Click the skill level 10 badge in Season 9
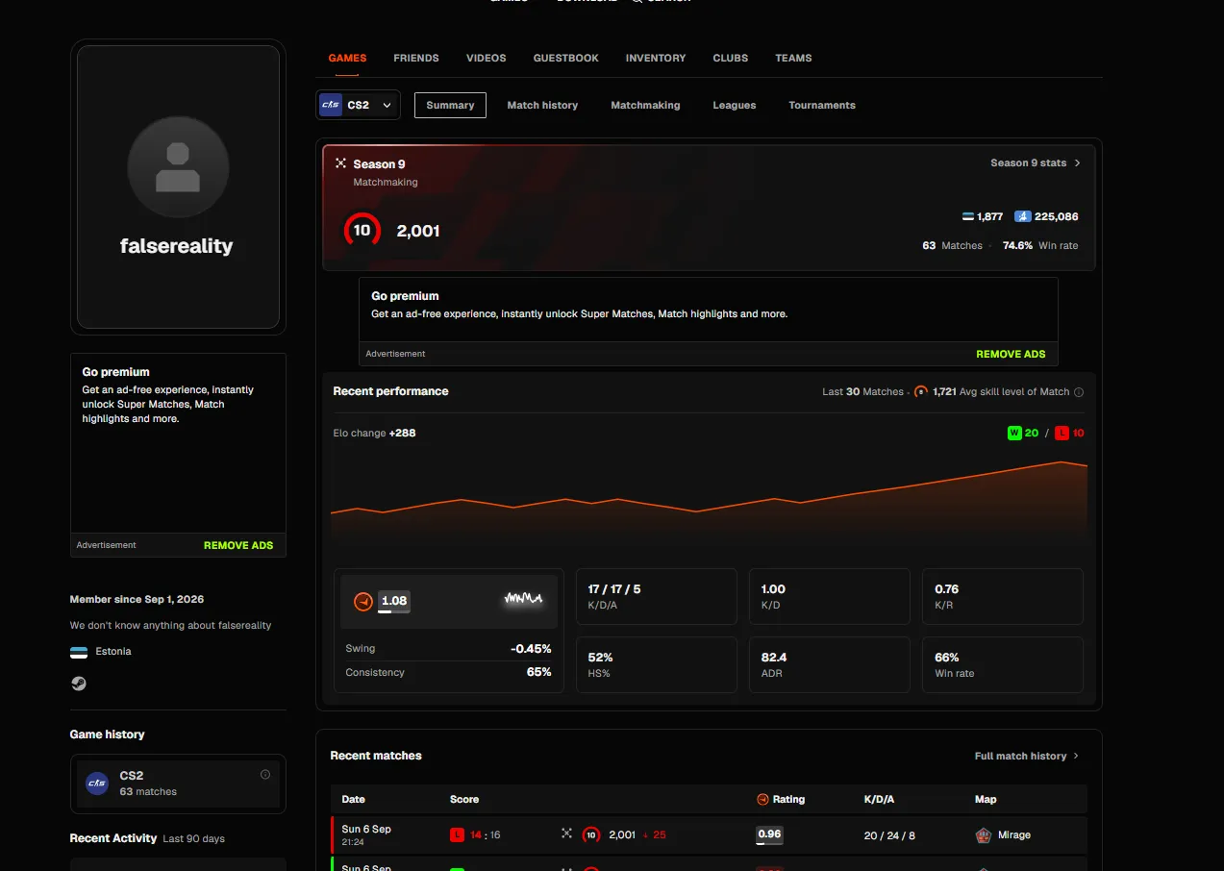The image size is (1224, 871). tap(362, 231)
